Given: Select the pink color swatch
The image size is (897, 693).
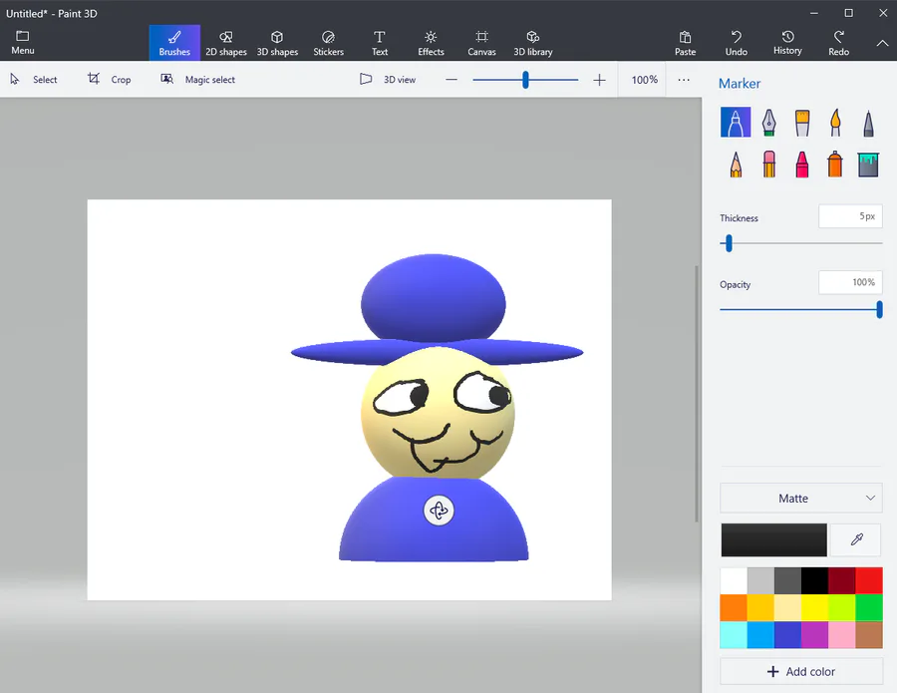Looking at the screenshot, I should click(x=841, y=634).
